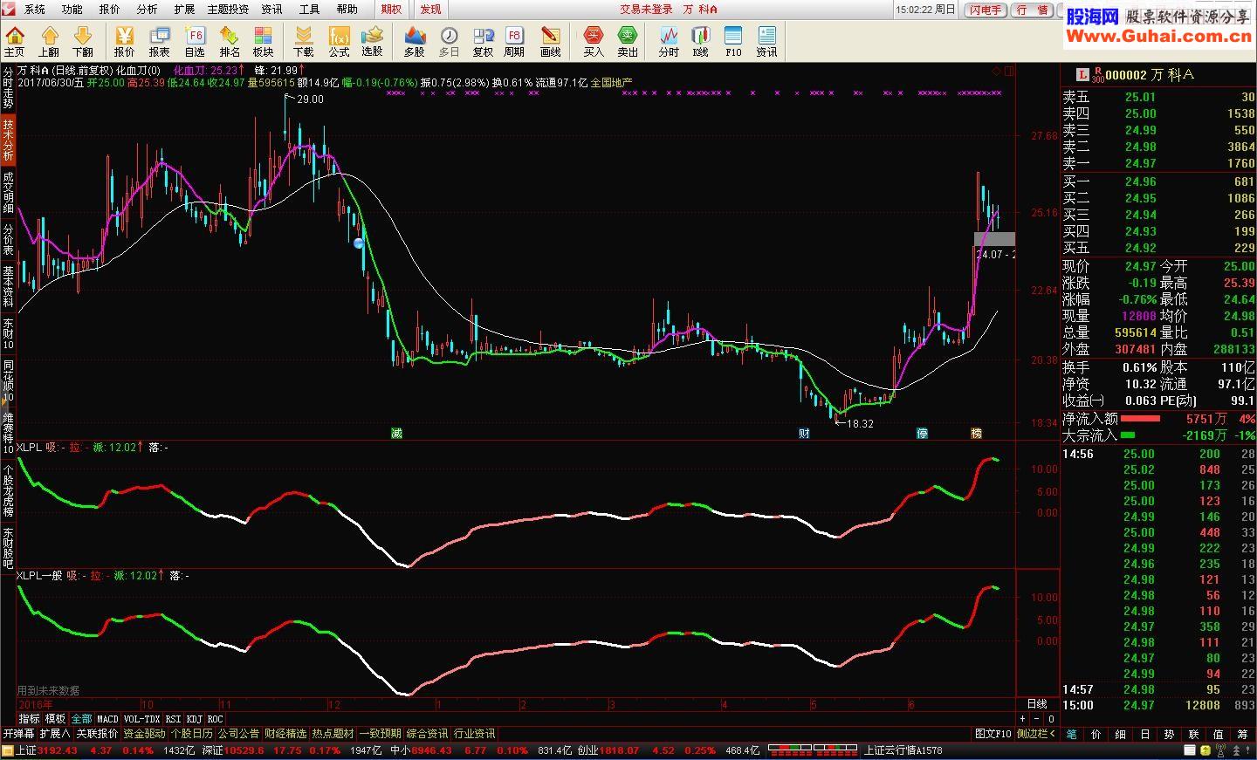1257x760 pixels.
Task: Open the 主题投资 menu
Action: pos(228,9)
